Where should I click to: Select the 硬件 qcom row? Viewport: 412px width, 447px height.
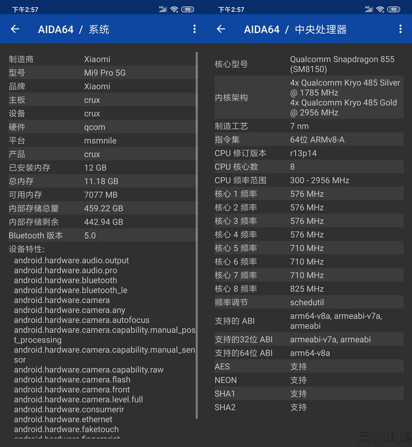point(102,127)
